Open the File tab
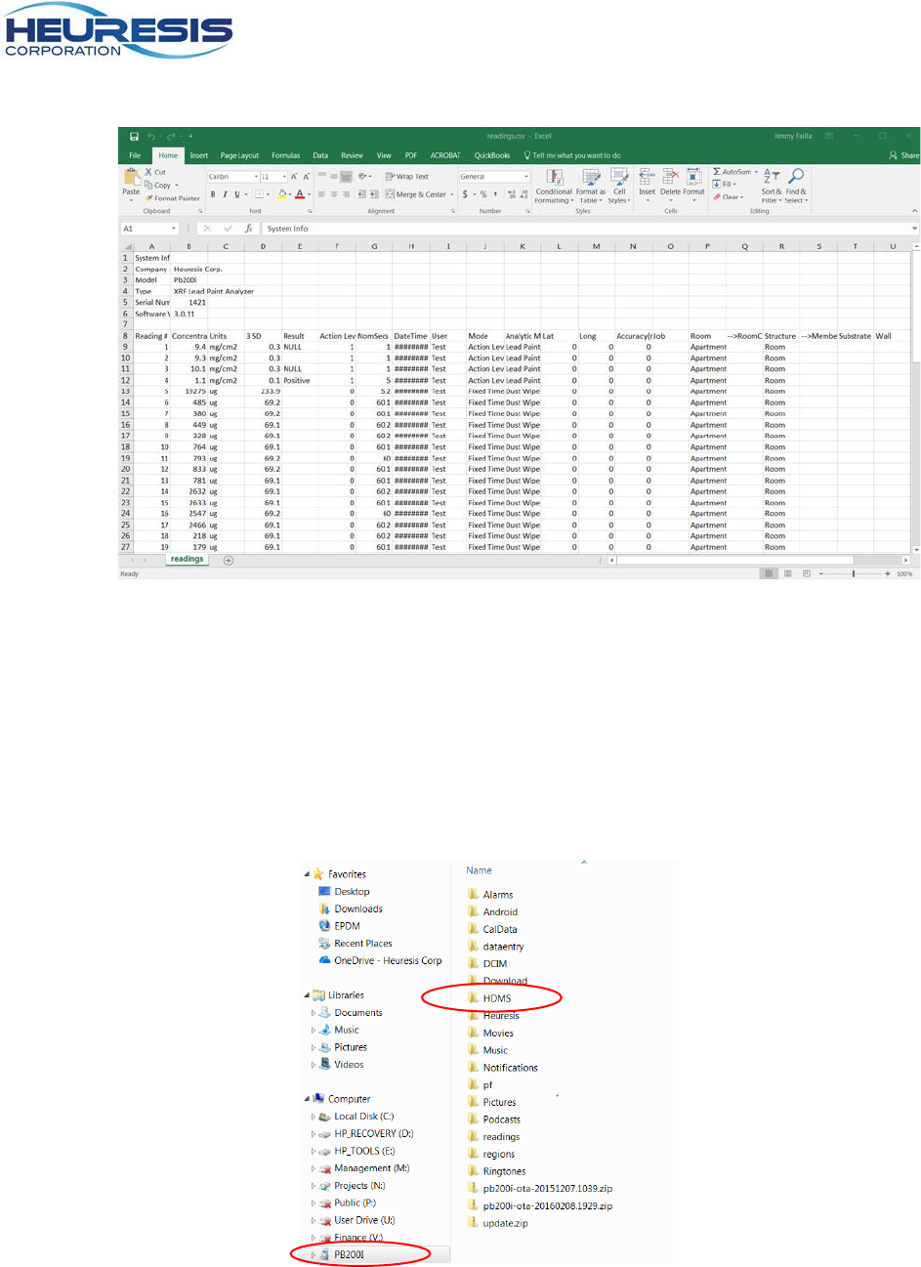The image size is (921, 1267). coord(135,155)
